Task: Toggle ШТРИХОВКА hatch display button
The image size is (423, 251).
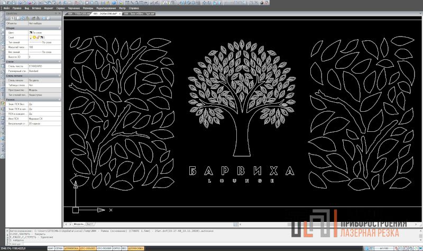Action: pyautogui.click(x=136, y=248)
